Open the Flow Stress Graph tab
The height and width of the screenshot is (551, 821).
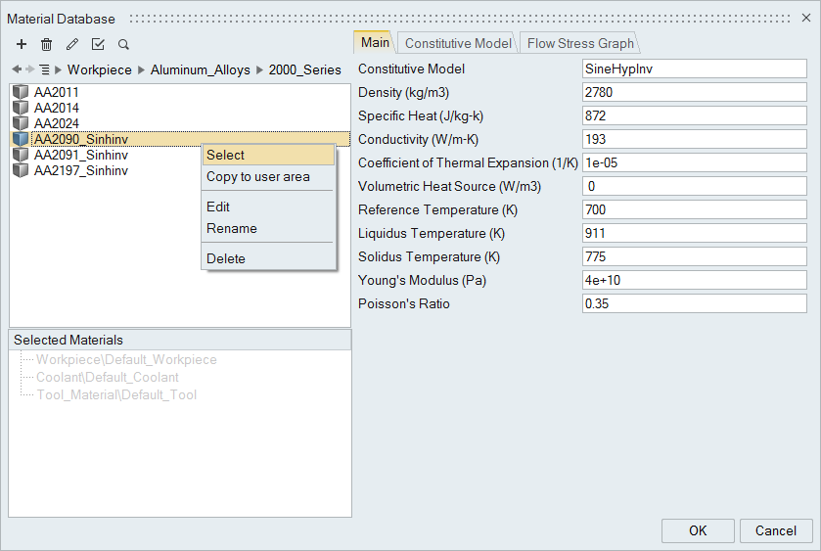(580, 43)
